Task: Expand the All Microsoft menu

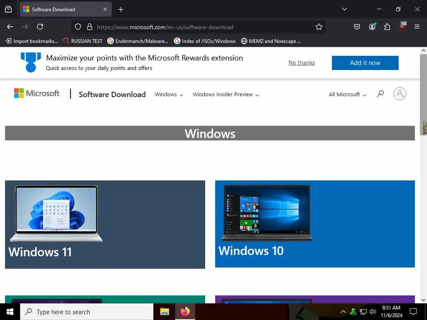Action: click(x=347, y=95)
